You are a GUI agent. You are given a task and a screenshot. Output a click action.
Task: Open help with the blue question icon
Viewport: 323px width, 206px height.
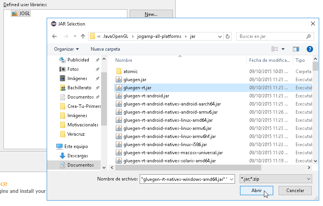pyautogui.click(x=309, y=49)
